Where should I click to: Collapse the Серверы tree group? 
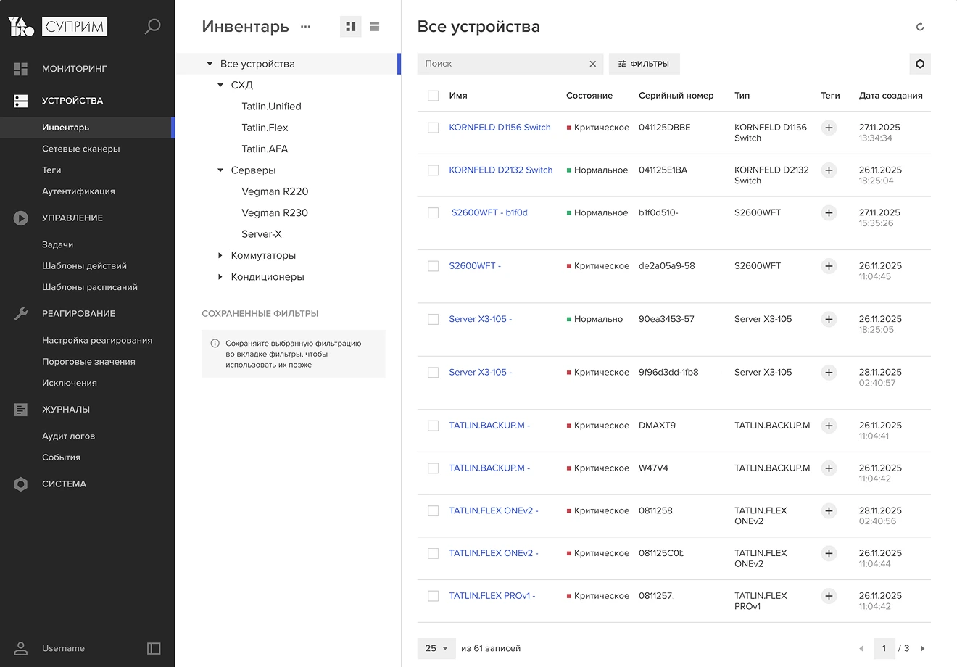point(220,170)
